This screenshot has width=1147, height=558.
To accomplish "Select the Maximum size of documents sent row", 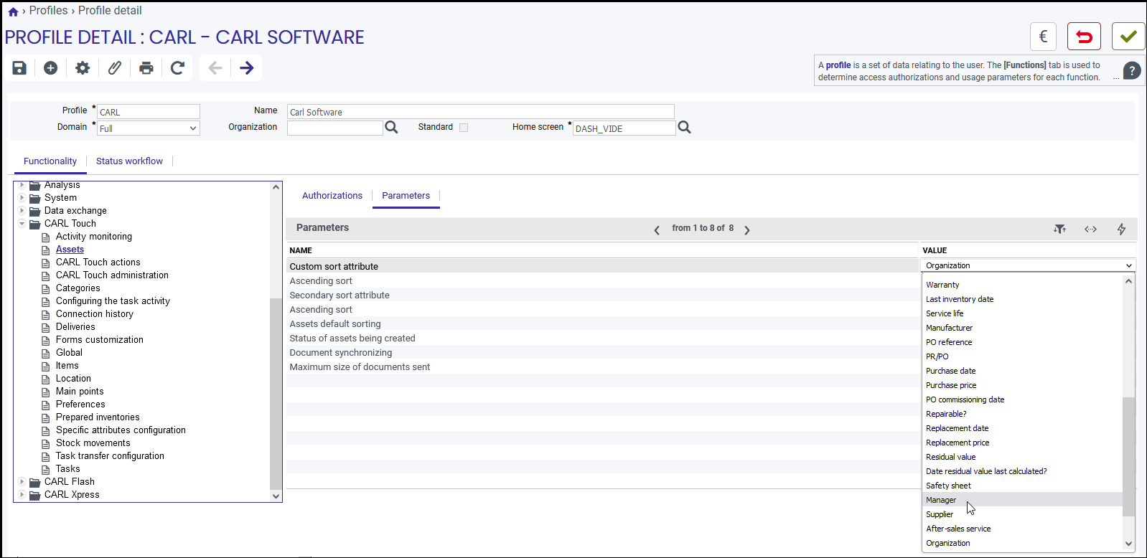I will 603,367.
